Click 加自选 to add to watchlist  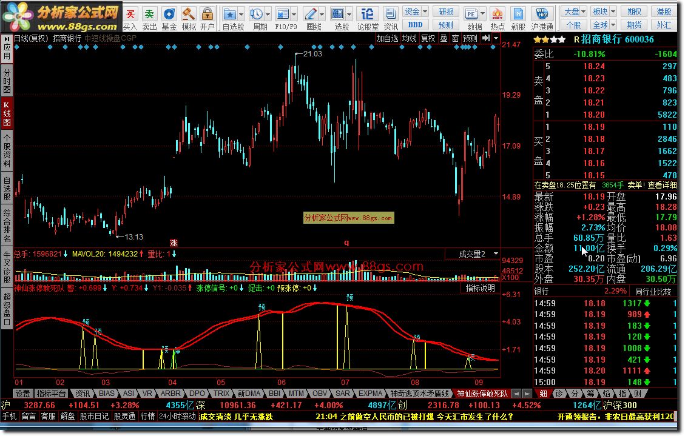(388, 38)
